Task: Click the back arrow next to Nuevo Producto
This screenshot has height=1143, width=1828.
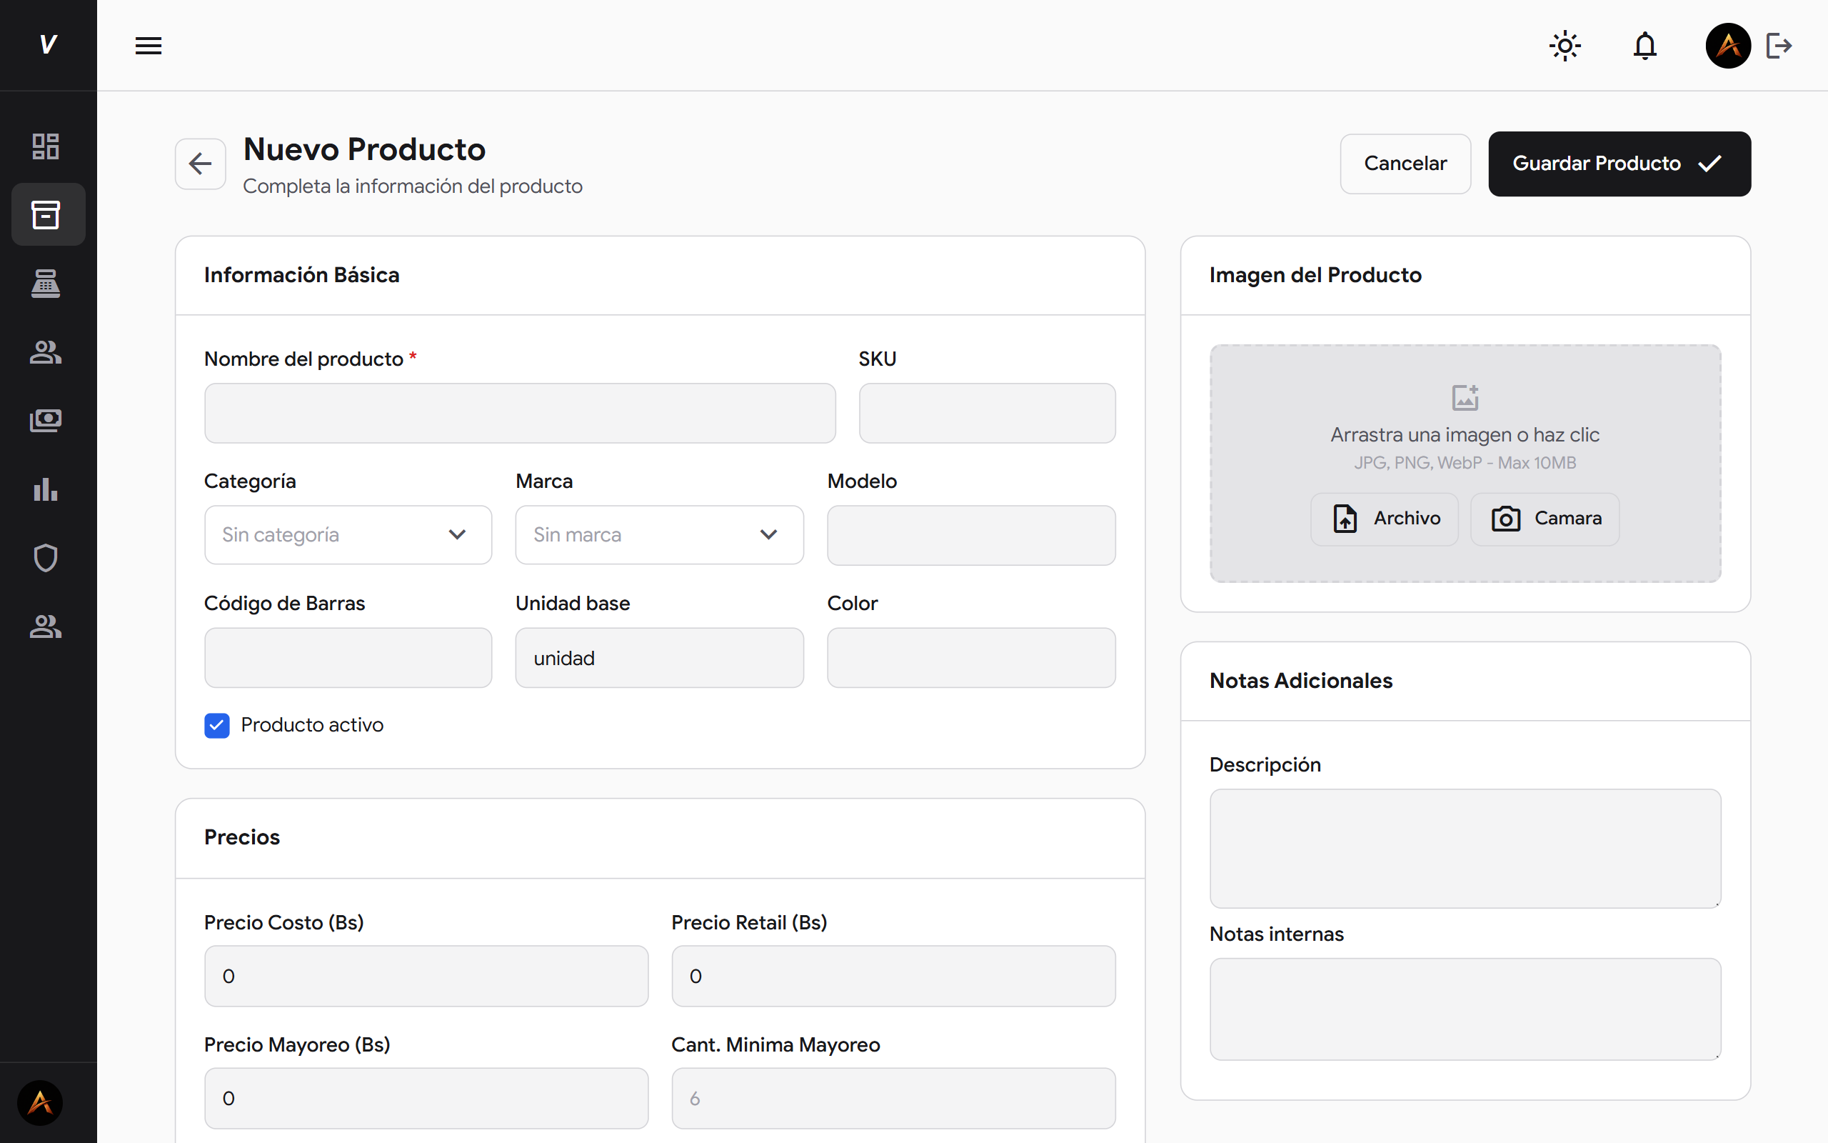Action: (x=199, y=164)
